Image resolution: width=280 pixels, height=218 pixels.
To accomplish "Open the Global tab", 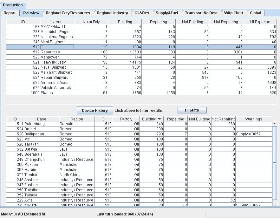I will 256,13.
